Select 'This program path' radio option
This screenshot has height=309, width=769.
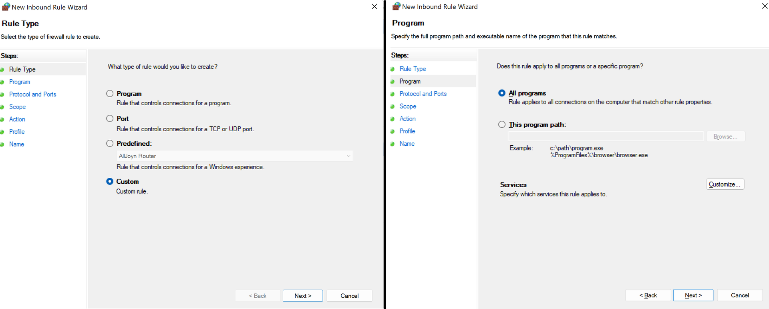coord(502,124)
